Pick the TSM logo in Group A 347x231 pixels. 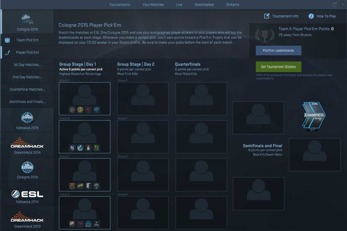80,110
